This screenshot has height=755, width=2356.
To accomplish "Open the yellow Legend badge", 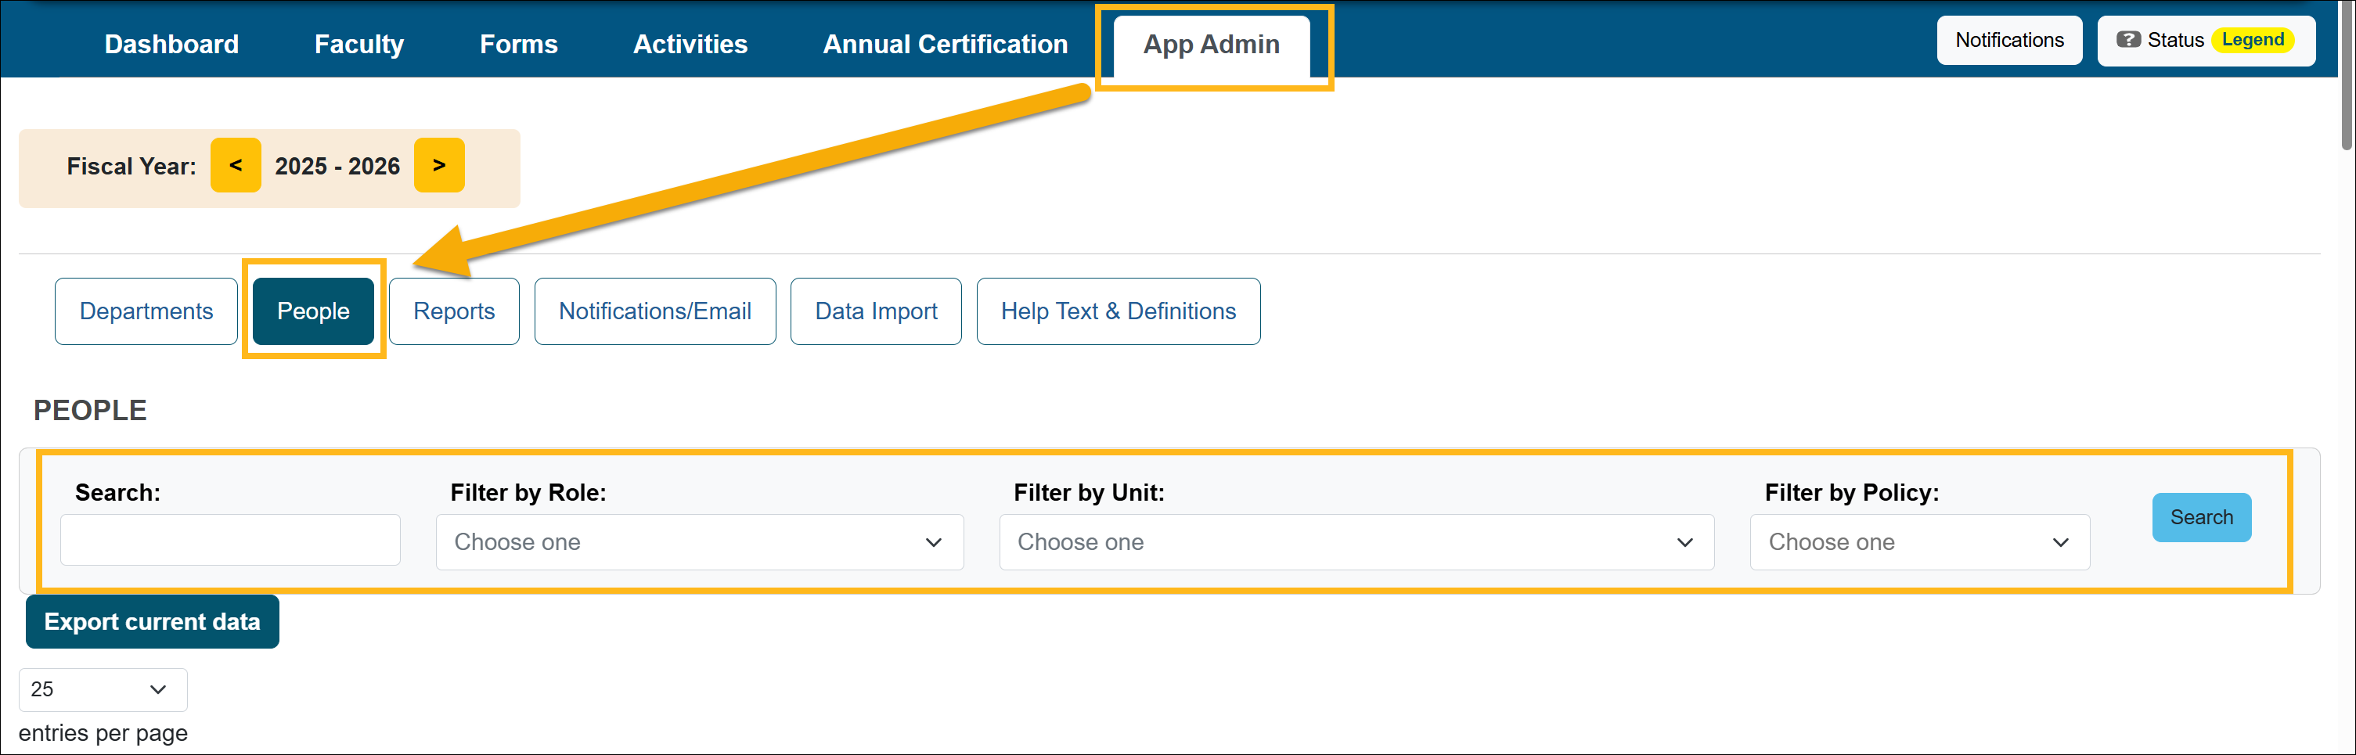I will pos(2252,40).
